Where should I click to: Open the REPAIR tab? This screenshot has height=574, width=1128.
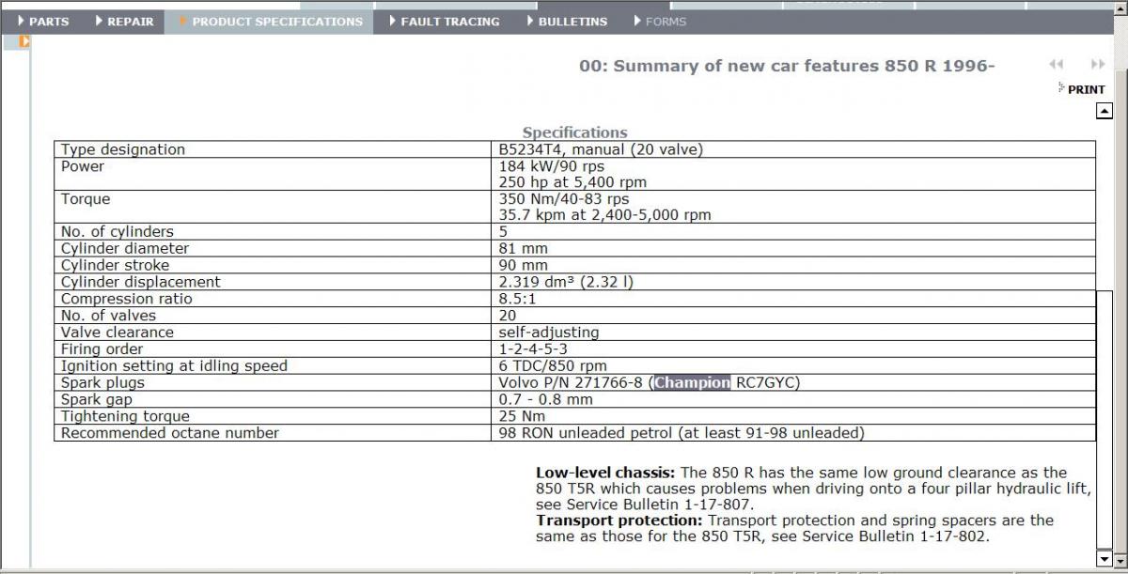(x=124, y=22)
